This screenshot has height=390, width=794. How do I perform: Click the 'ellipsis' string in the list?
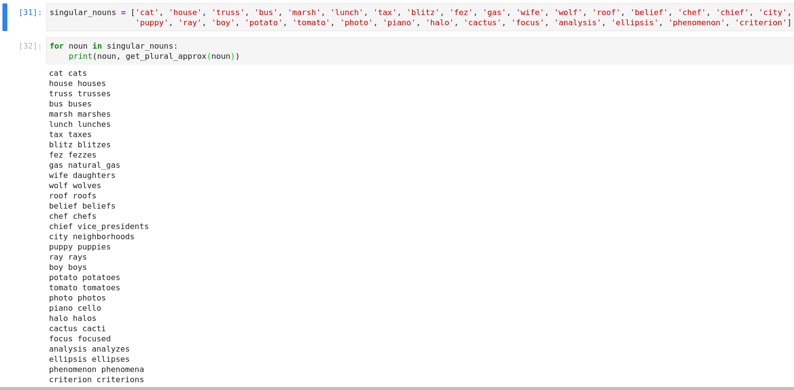point(635,23)
